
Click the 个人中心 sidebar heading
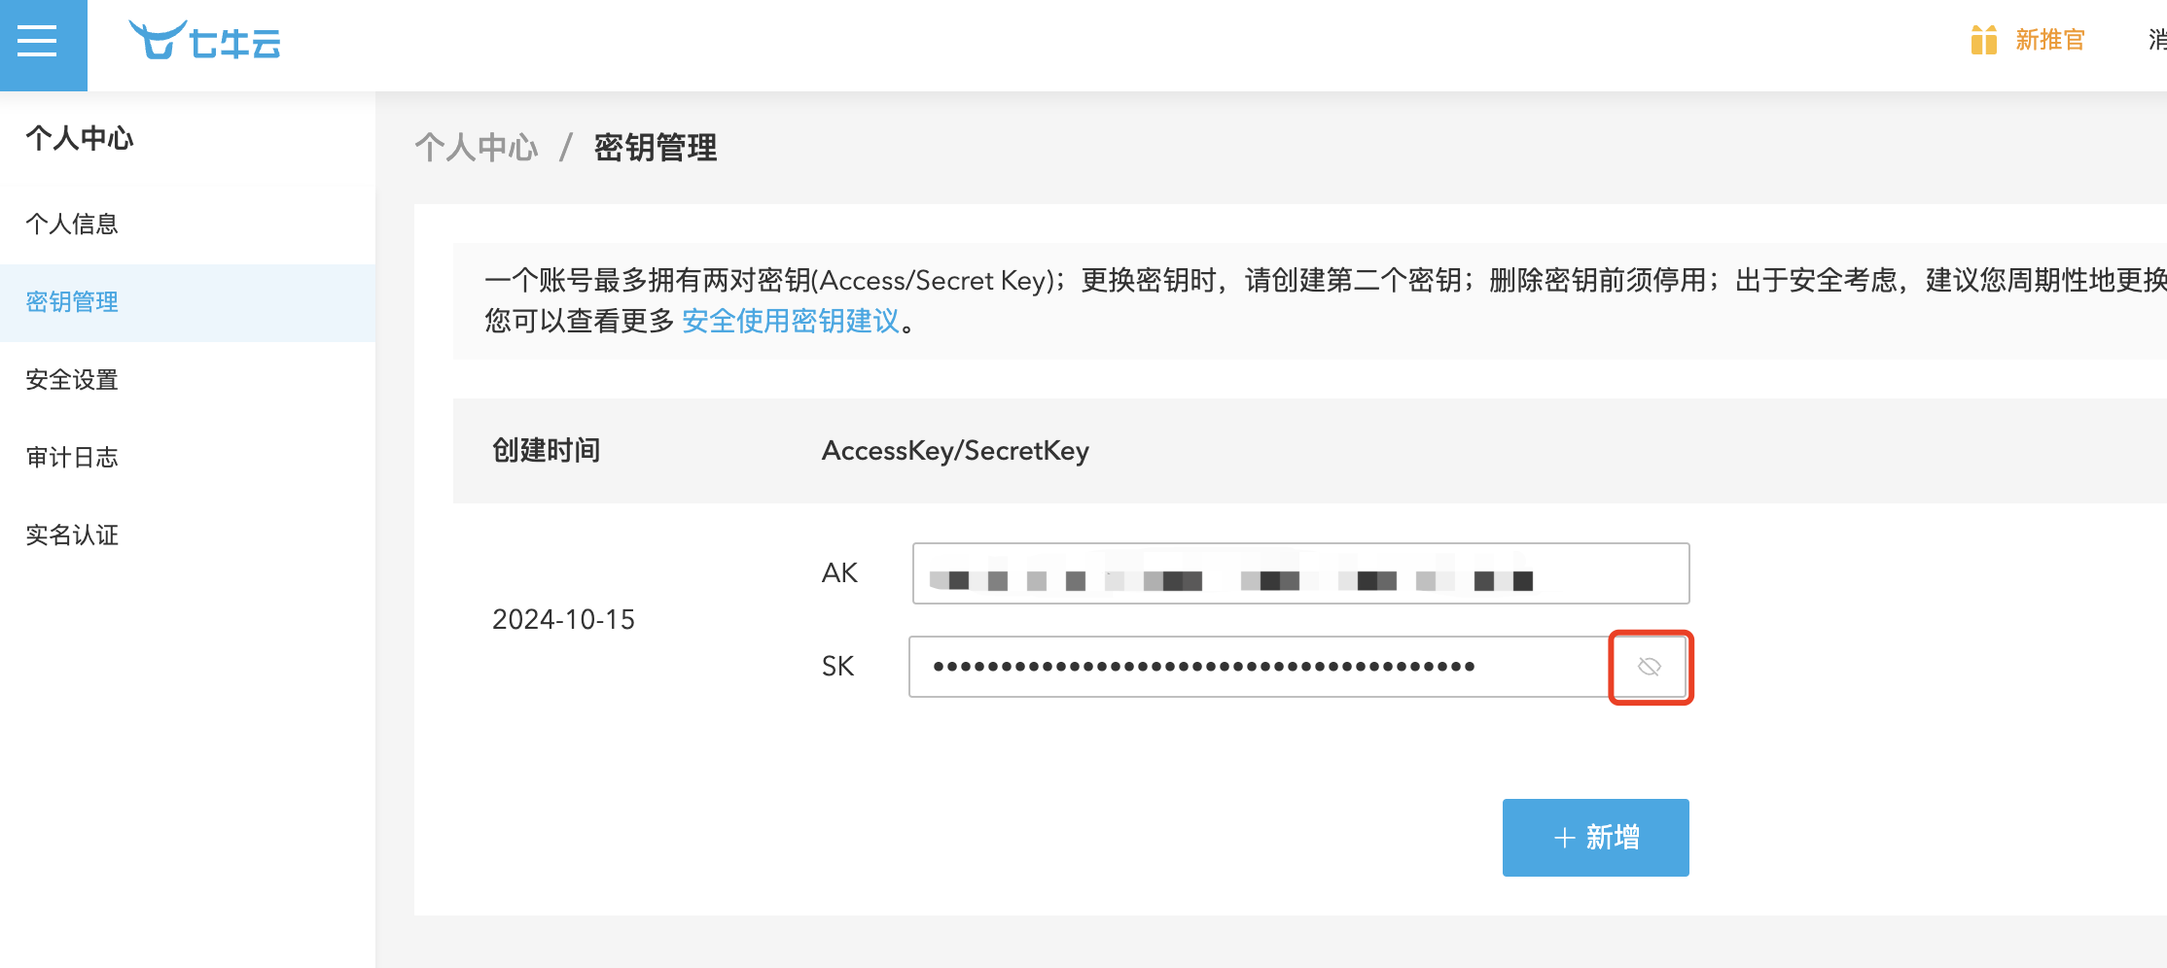pyautogui.click(x=80, y=138)
